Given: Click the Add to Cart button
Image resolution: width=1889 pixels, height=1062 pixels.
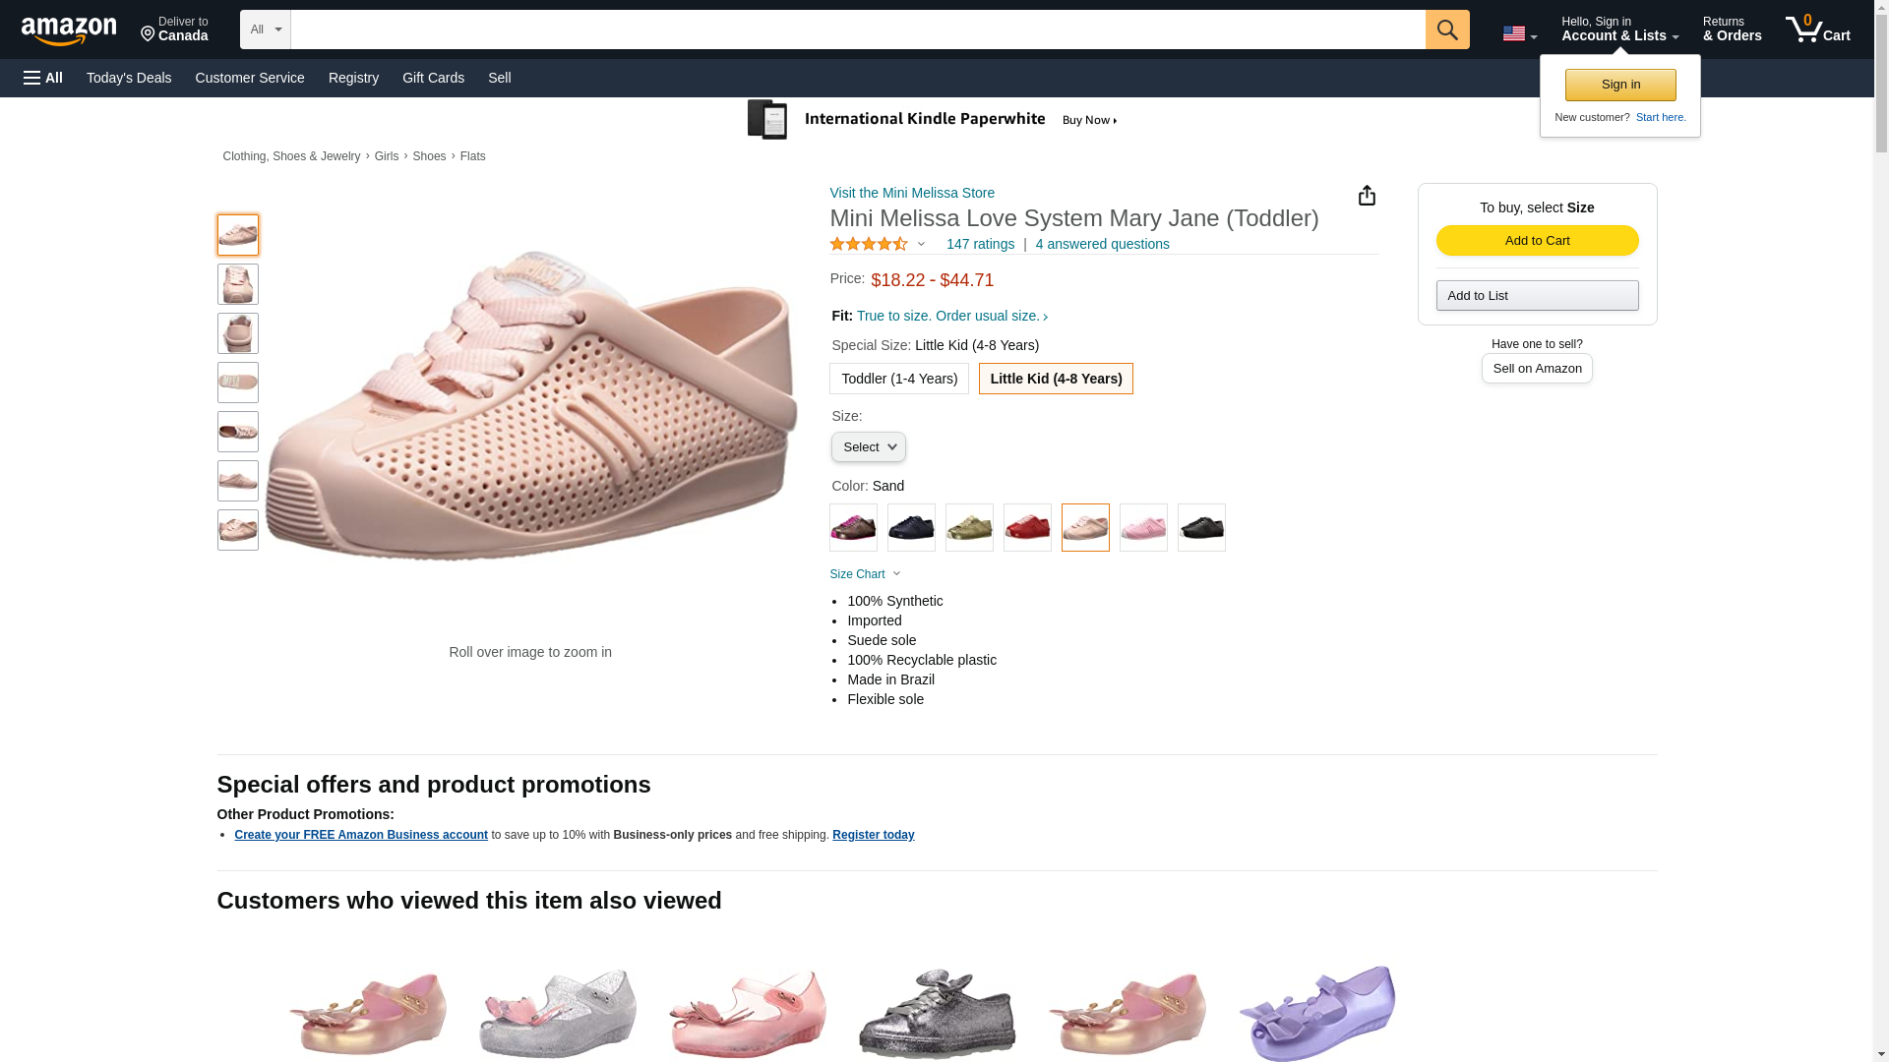Looking at the screenshot, I should (x=1537, y=241).
